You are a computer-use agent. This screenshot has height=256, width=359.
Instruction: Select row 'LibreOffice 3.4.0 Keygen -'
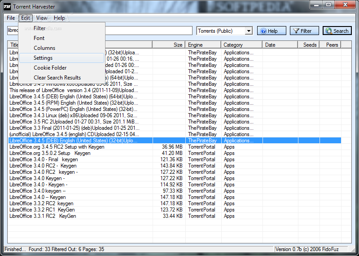[x=175, y=178]
